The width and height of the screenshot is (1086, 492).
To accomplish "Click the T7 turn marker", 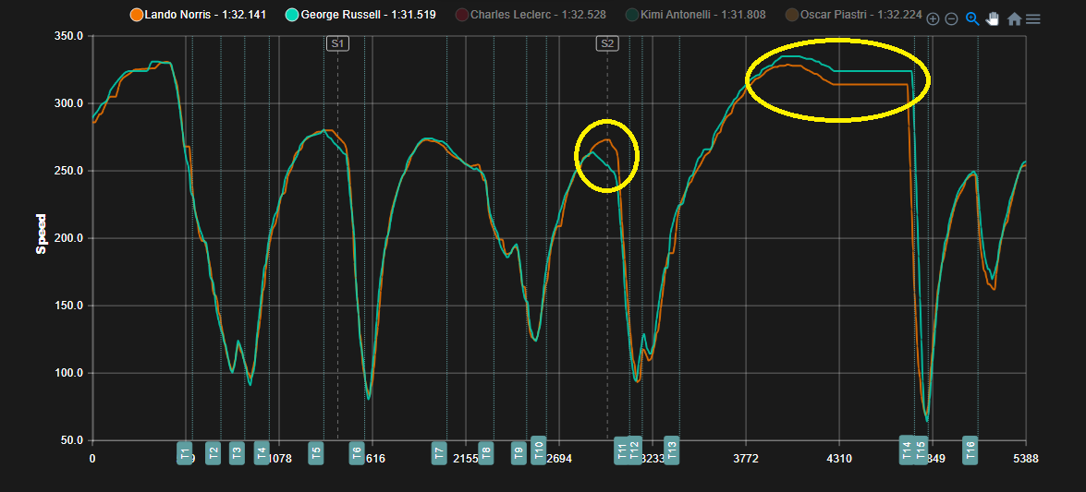I will click(x=439, y=452).
